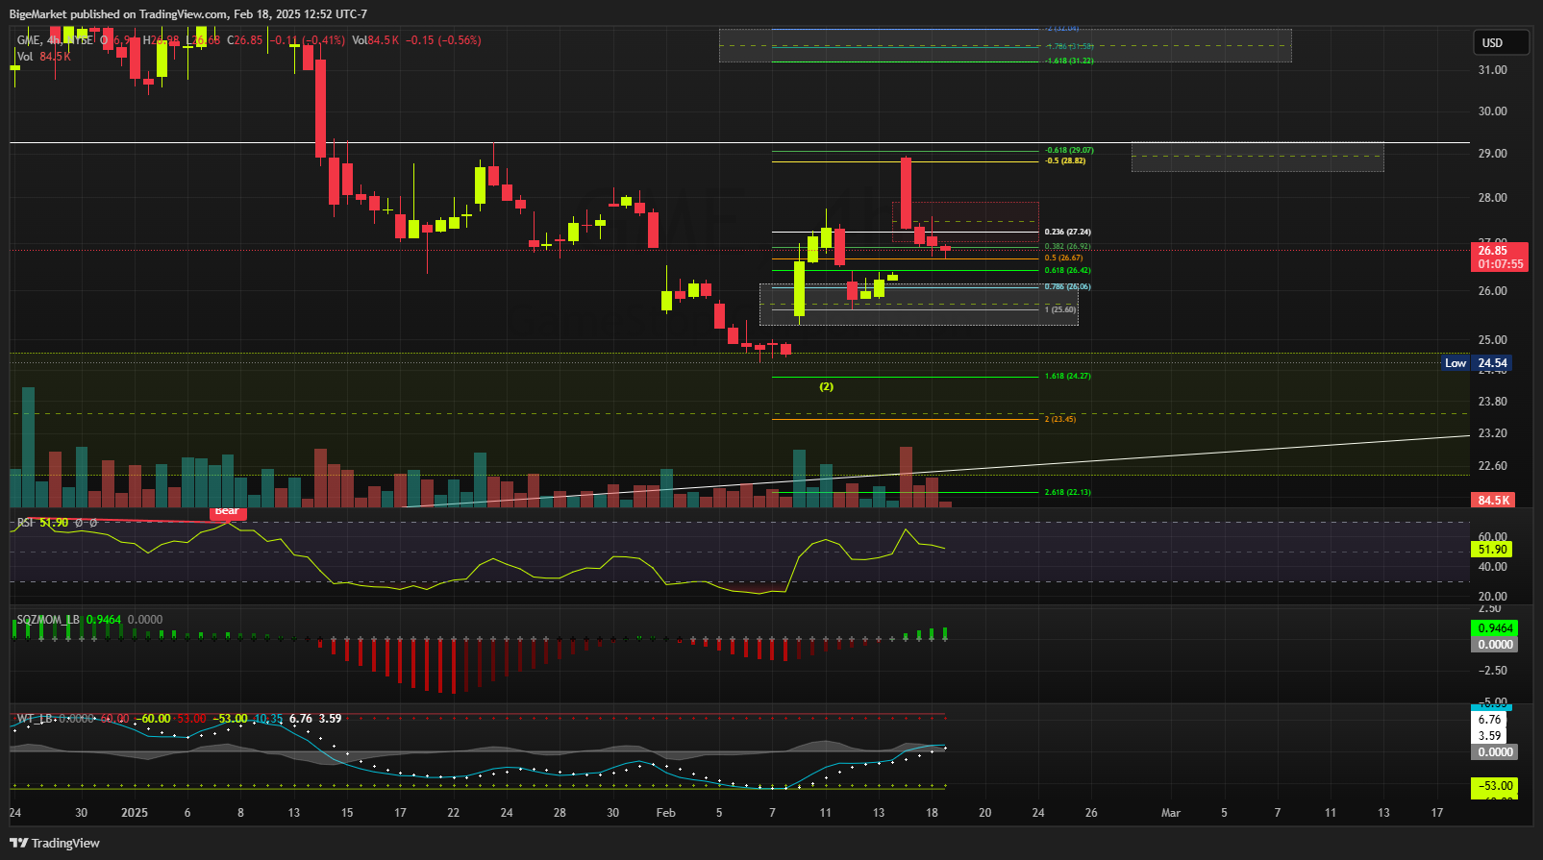1543x860 pixels.
Task: Select the Fibonacci 1 (25.60) level label
Action: coord(1060,309)
